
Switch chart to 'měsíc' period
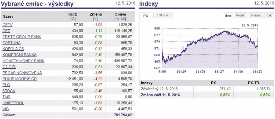coord(256,15)
